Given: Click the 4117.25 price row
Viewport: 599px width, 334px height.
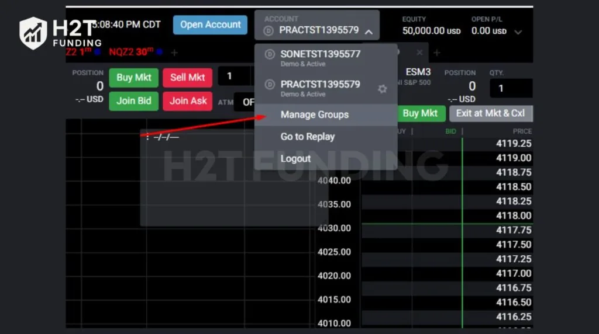Looking at the screenshot, I should click(x=447, y=259).
